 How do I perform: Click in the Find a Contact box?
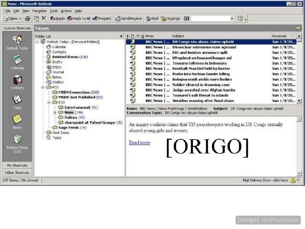pos(210,18)
